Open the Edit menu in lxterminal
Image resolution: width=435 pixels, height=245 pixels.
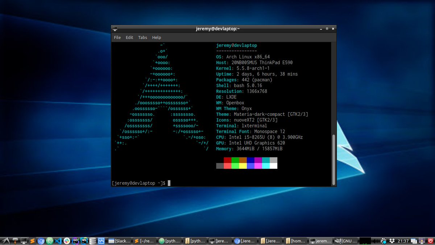(129, 37)
